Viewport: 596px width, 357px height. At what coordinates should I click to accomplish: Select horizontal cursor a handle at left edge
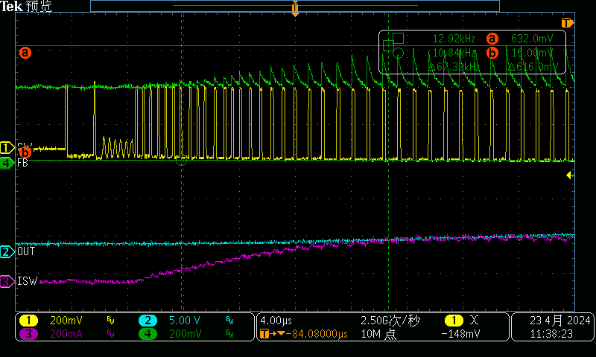tap(25, 52)
